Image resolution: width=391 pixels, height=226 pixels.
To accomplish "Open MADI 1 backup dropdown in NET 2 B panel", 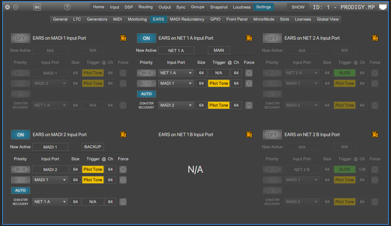I will (302, 180).
